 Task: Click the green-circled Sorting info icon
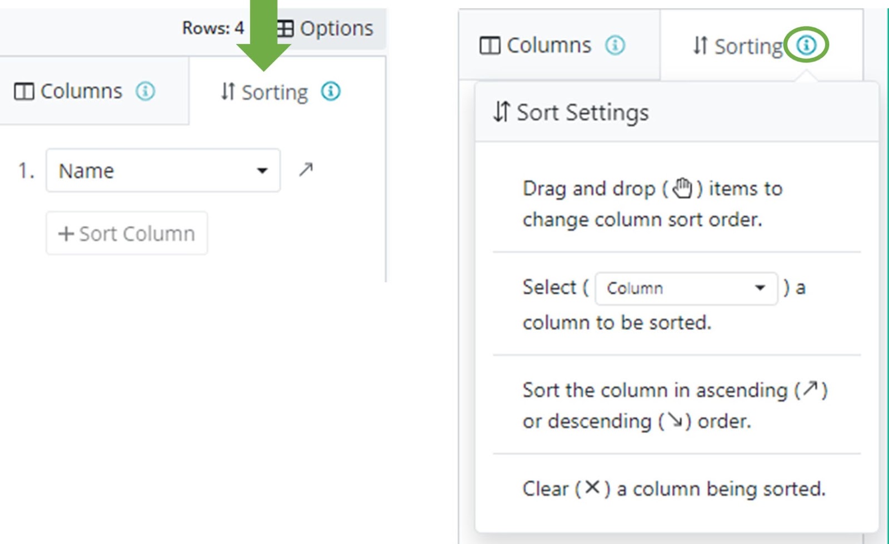coord(806,44)
